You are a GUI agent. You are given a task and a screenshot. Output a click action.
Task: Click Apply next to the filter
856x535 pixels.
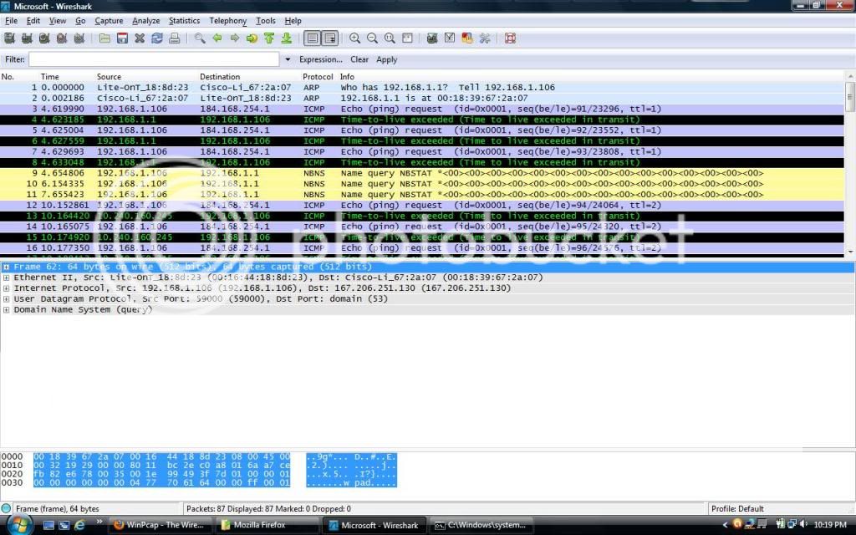[386, 60]
